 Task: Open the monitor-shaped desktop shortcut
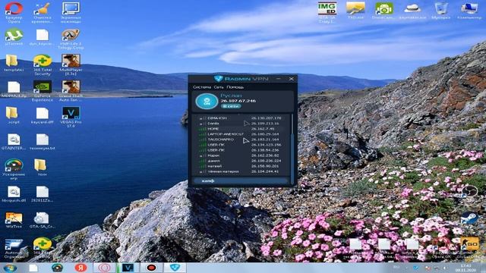click(71, 12)
